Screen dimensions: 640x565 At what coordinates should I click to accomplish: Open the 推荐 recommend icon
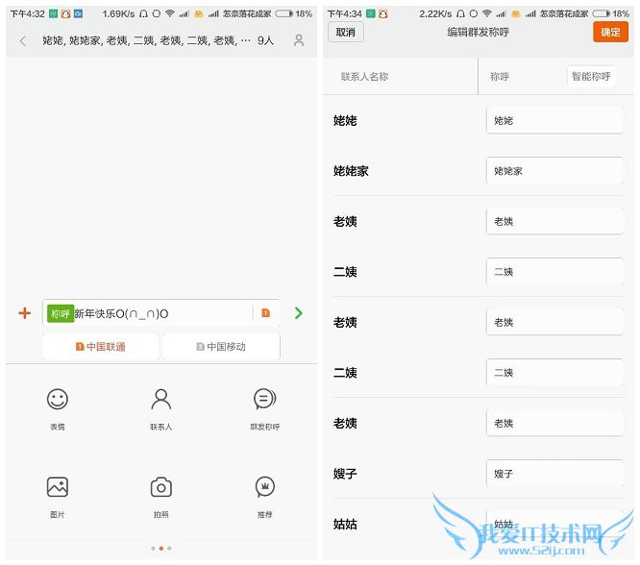(265, 486)
